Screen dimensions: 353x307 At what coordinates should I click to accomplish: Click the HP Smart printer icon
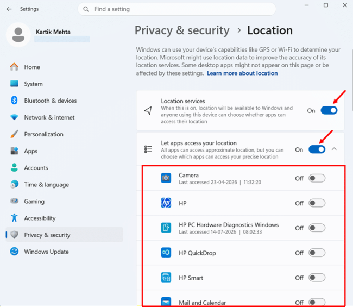tap(166, 278)
